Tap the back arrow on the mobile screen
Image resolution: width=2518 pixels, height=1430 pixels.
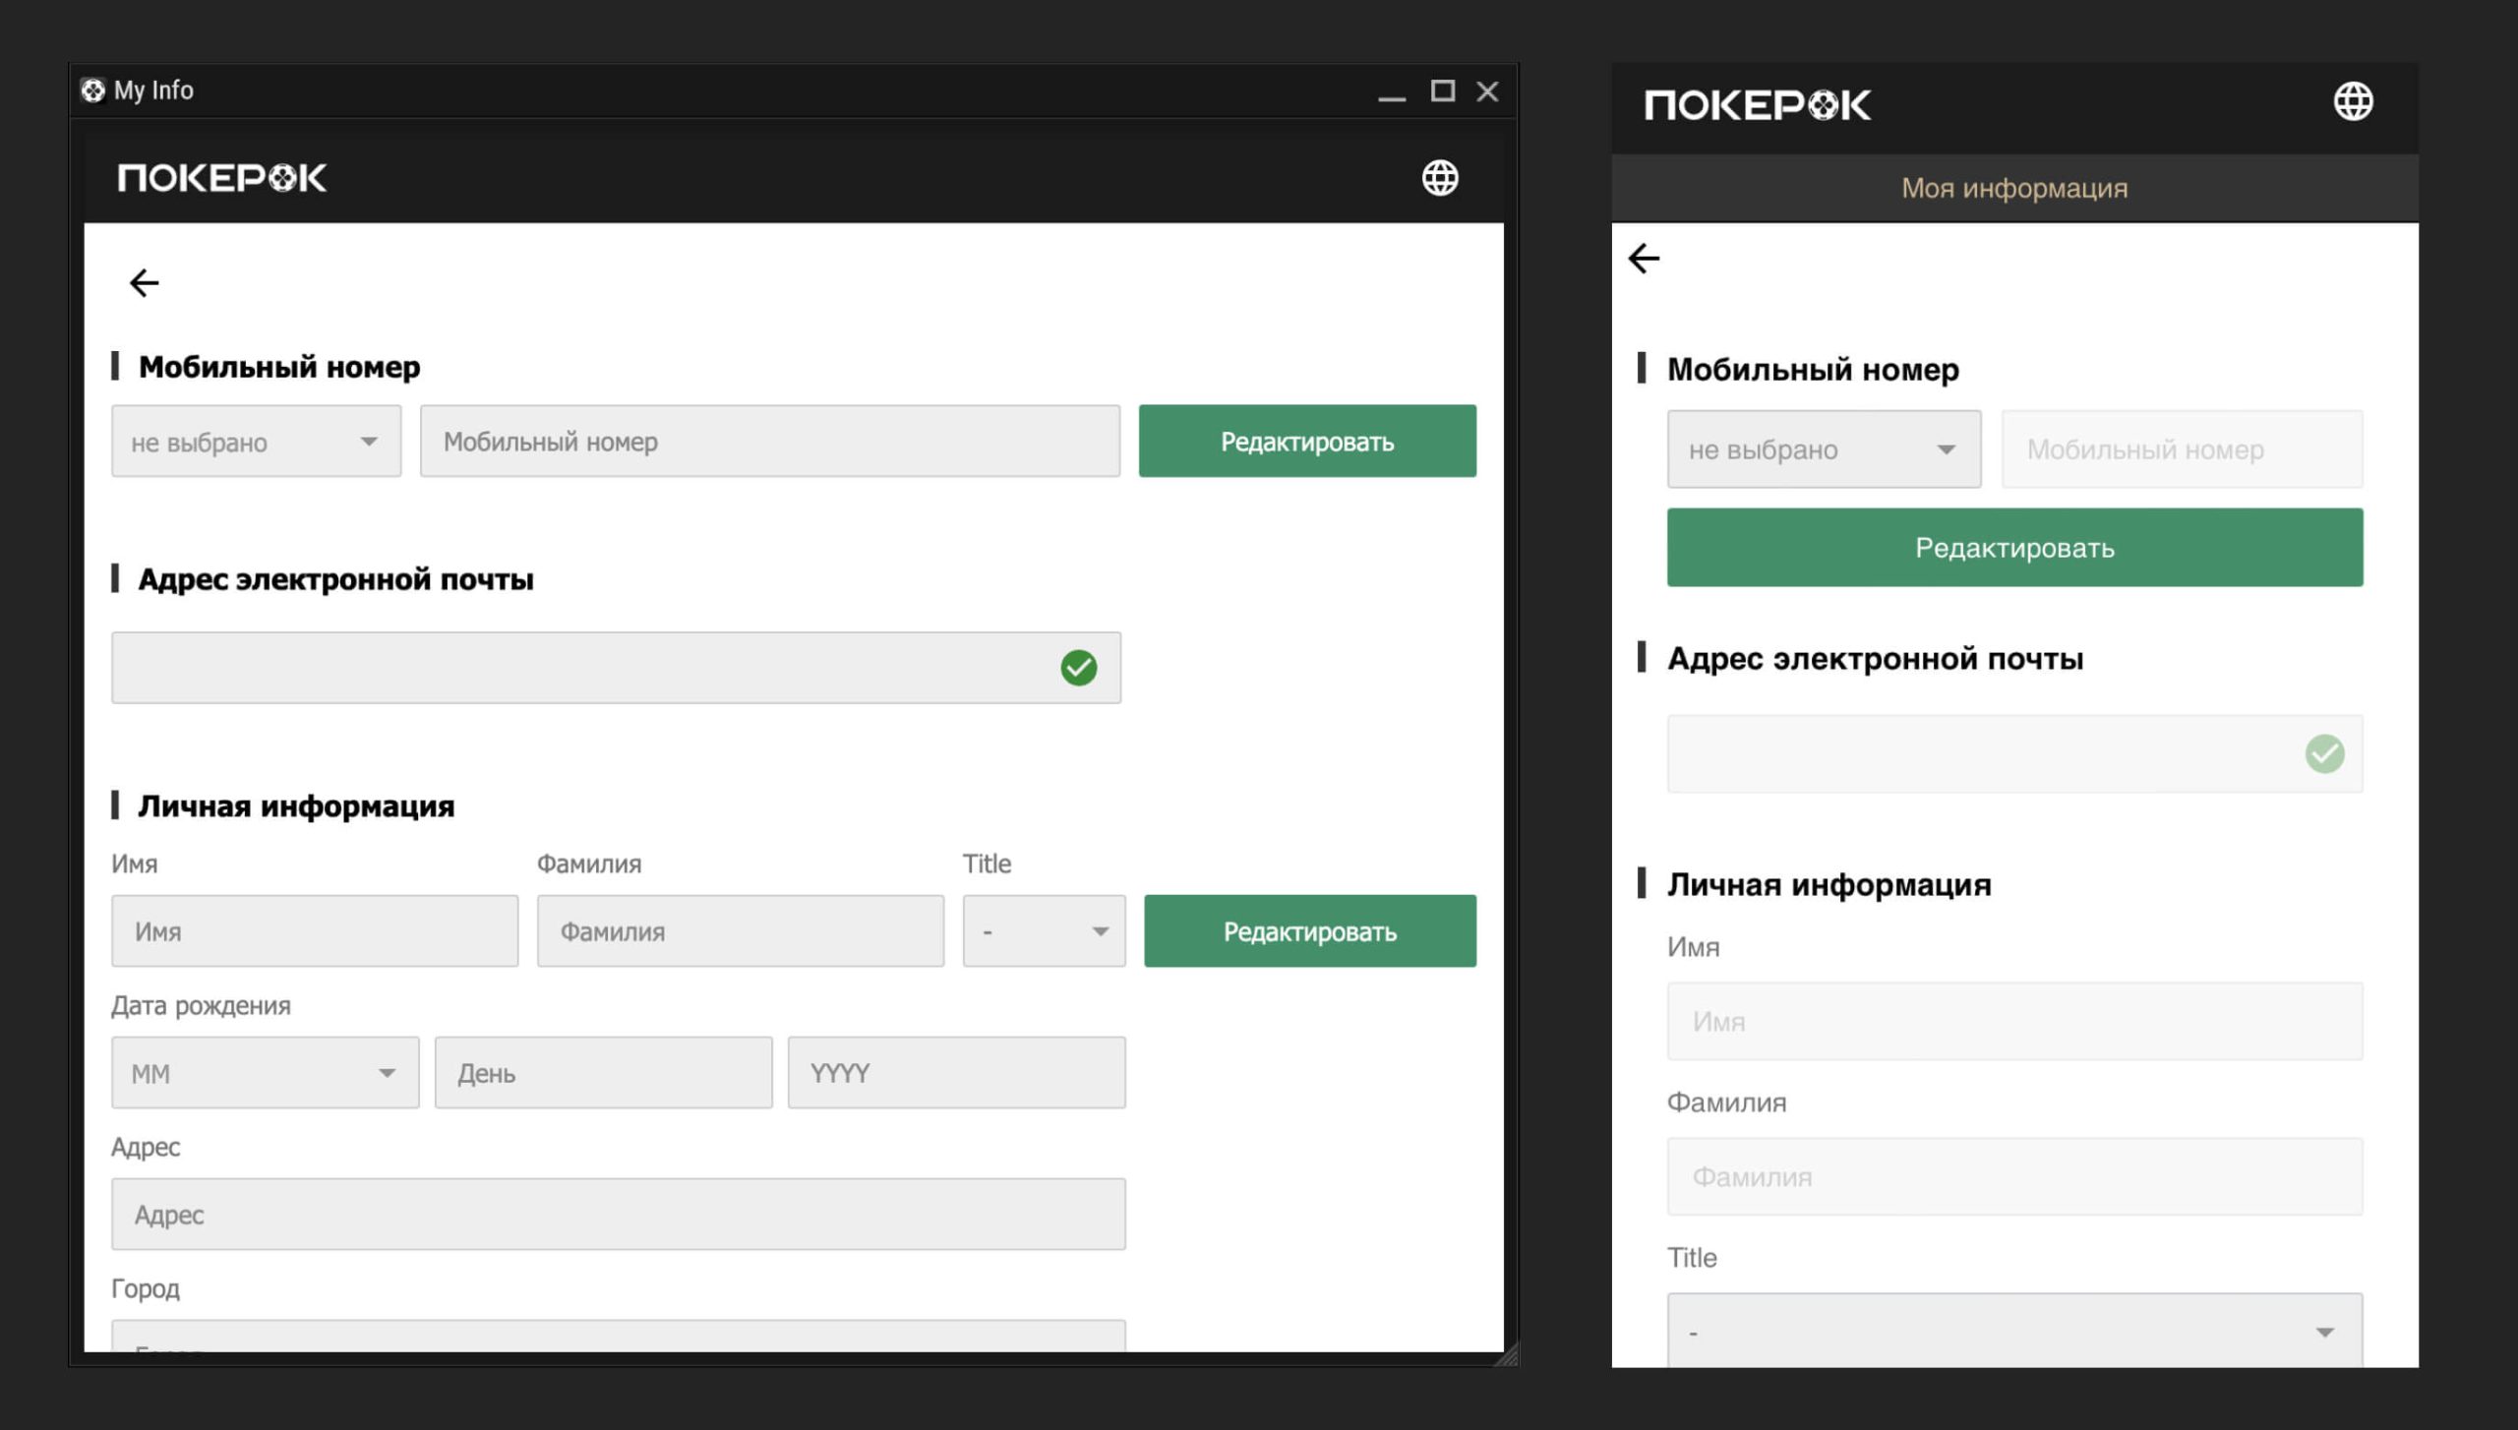[1644, 258]
